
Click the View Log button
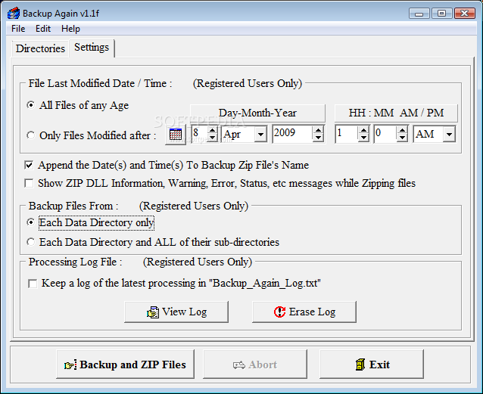pyautogui.click(x=176, y=312)
